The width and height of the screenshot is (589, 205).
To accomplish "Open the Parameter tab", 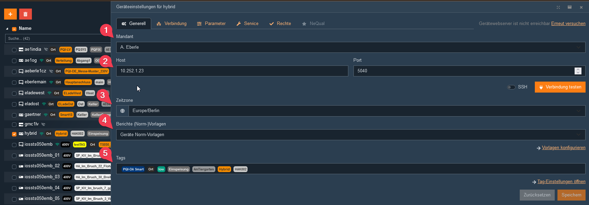I will click(x=211, y=24).
